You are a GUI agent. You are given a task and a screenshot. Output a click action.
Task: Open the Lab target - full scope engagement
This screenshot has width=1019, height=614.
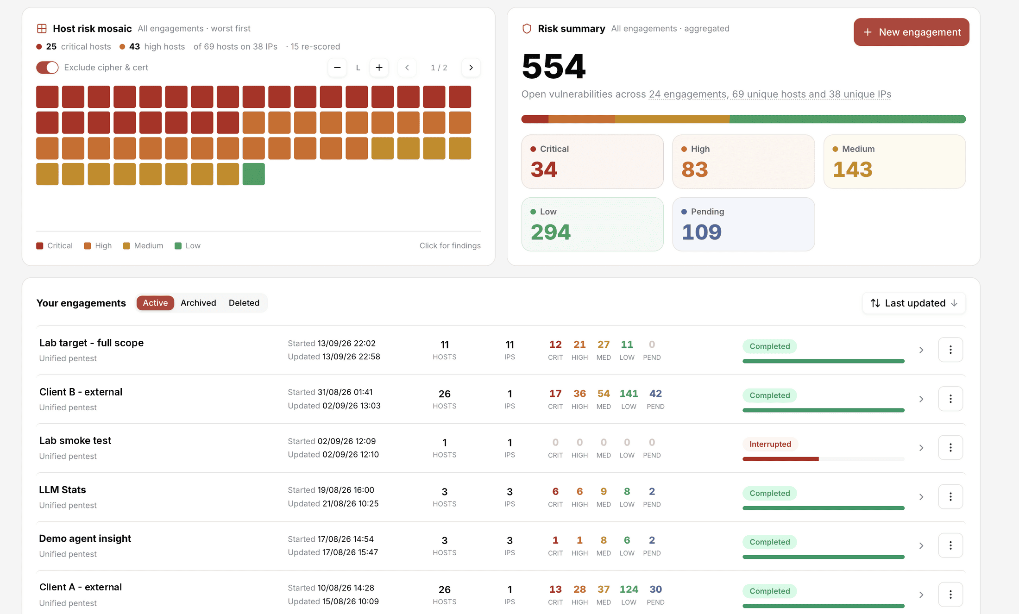[x=91, y=343]
